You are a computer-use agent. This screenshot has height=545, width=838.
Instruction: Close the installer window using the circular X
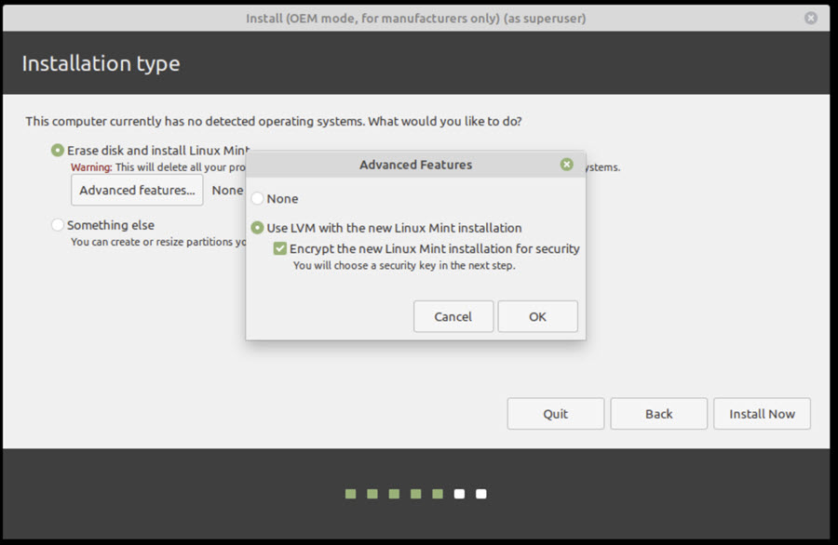pyautogui.click(x=809, y=18)
